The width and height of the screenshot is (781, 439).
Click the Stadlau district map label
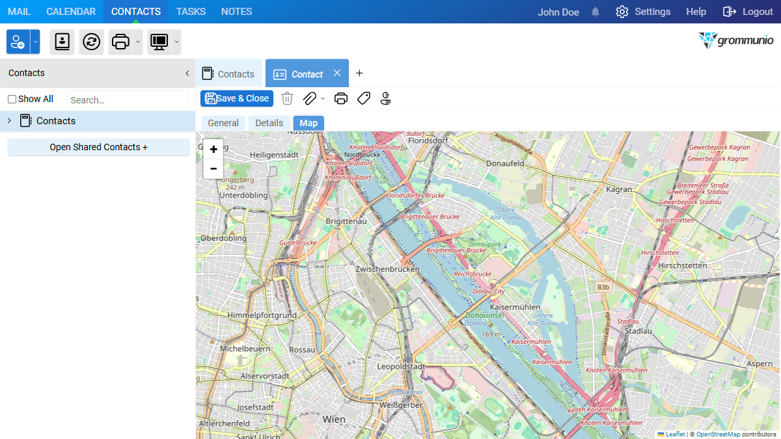[638, 330]
